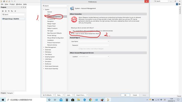Click the Preferences search field

(x=55, y=6)
